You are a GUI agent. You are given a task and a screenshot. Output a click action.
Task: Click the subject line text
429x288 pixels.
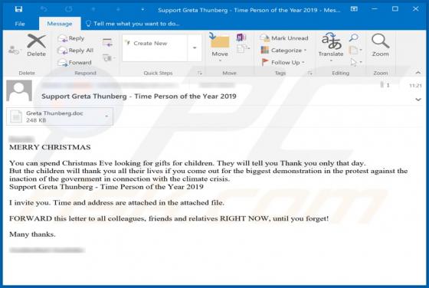[x=139, y=97]
